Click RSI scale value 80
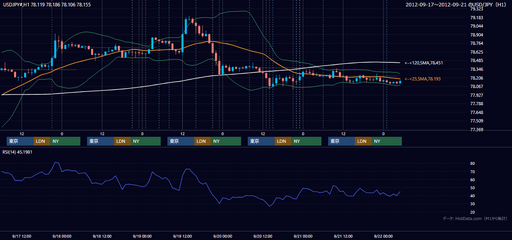Image resolution: width=512 pixels, height=240 pixels. pyautogui.click(x=472, y=164)
